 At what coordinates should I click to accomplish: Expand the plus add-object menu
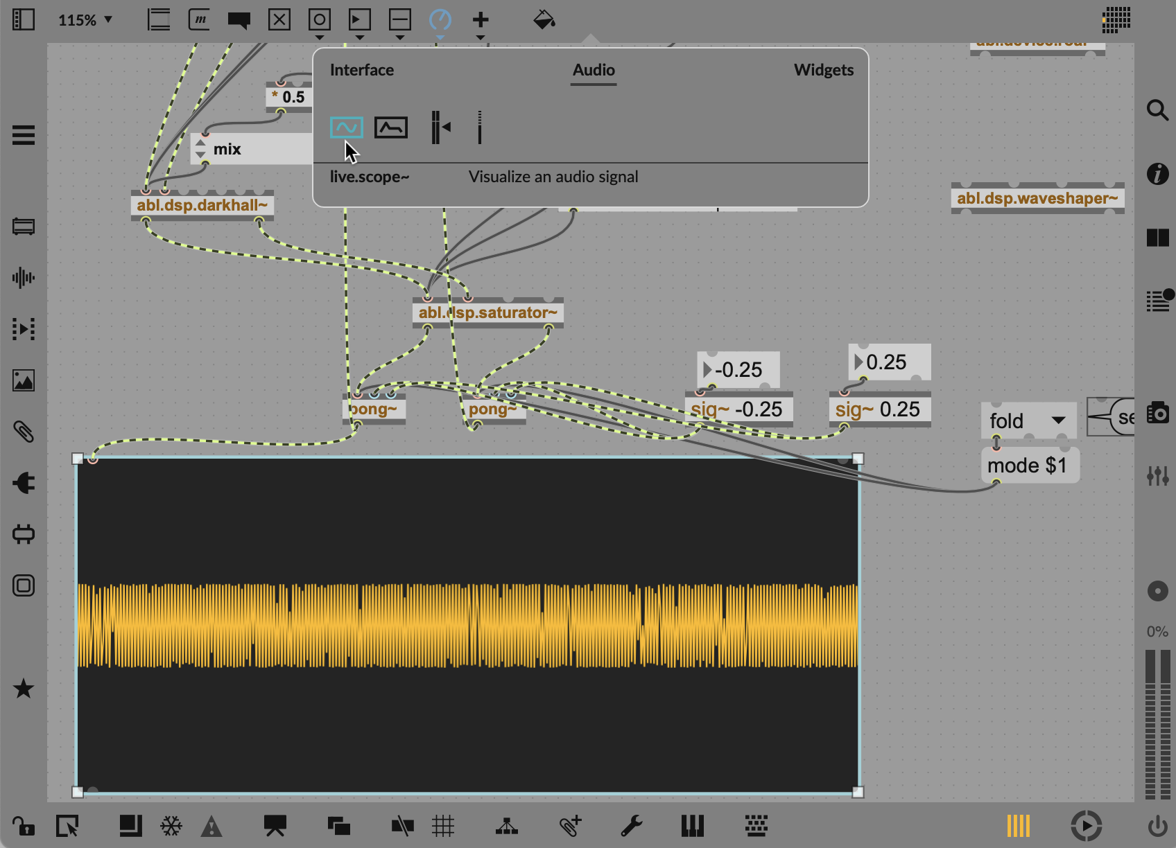click(x=481, y=20)
